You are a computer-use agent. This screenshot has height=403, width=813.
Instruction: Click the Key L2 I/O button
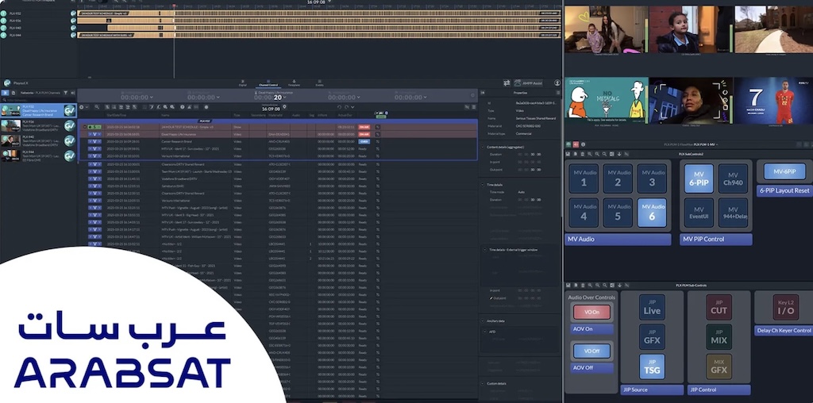click(785, 307)
